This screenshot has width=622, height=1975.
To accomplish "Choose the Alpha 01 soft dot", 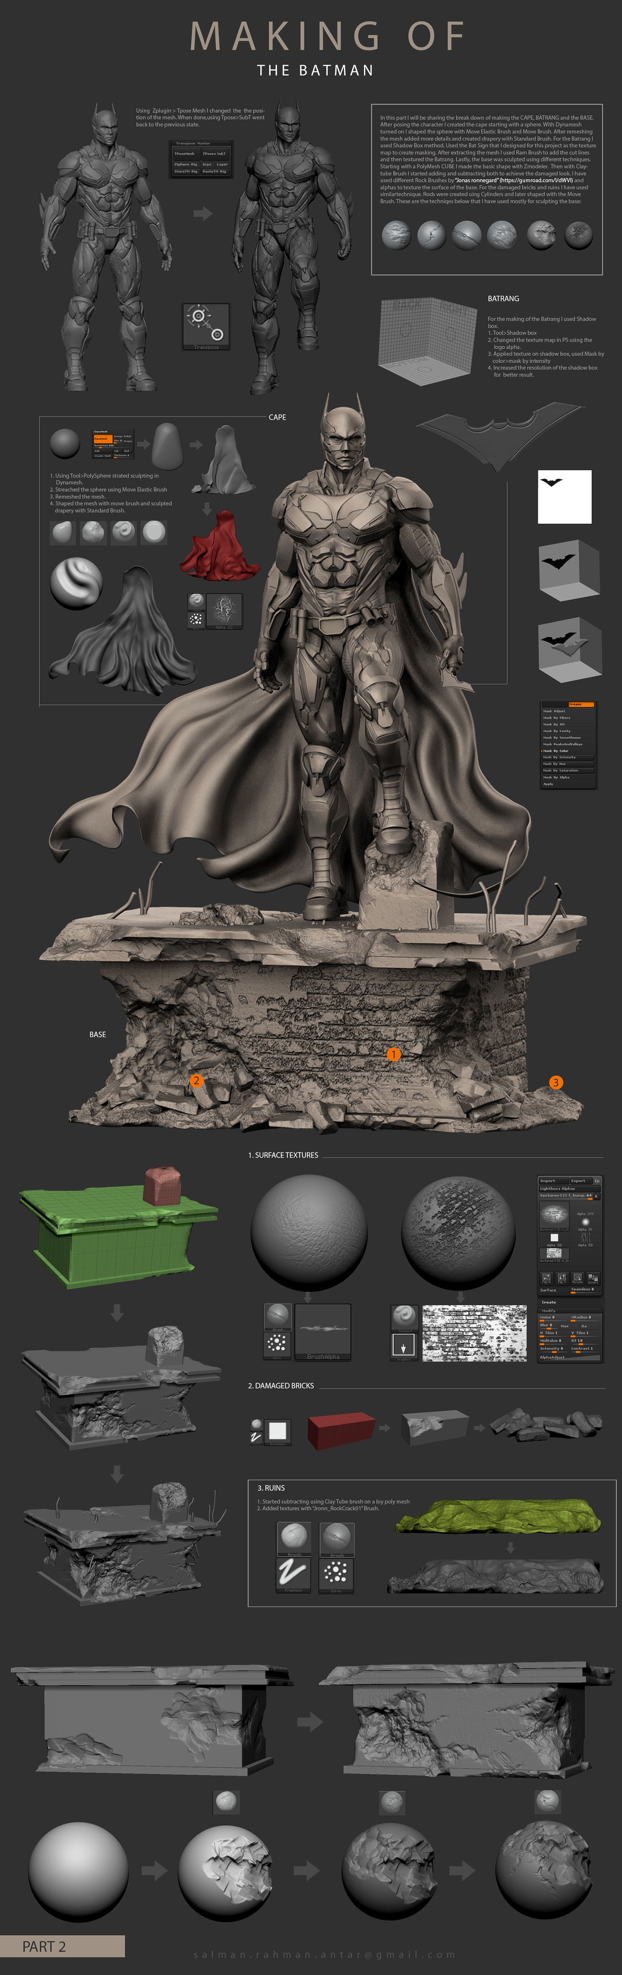I will click(585, 1224).
